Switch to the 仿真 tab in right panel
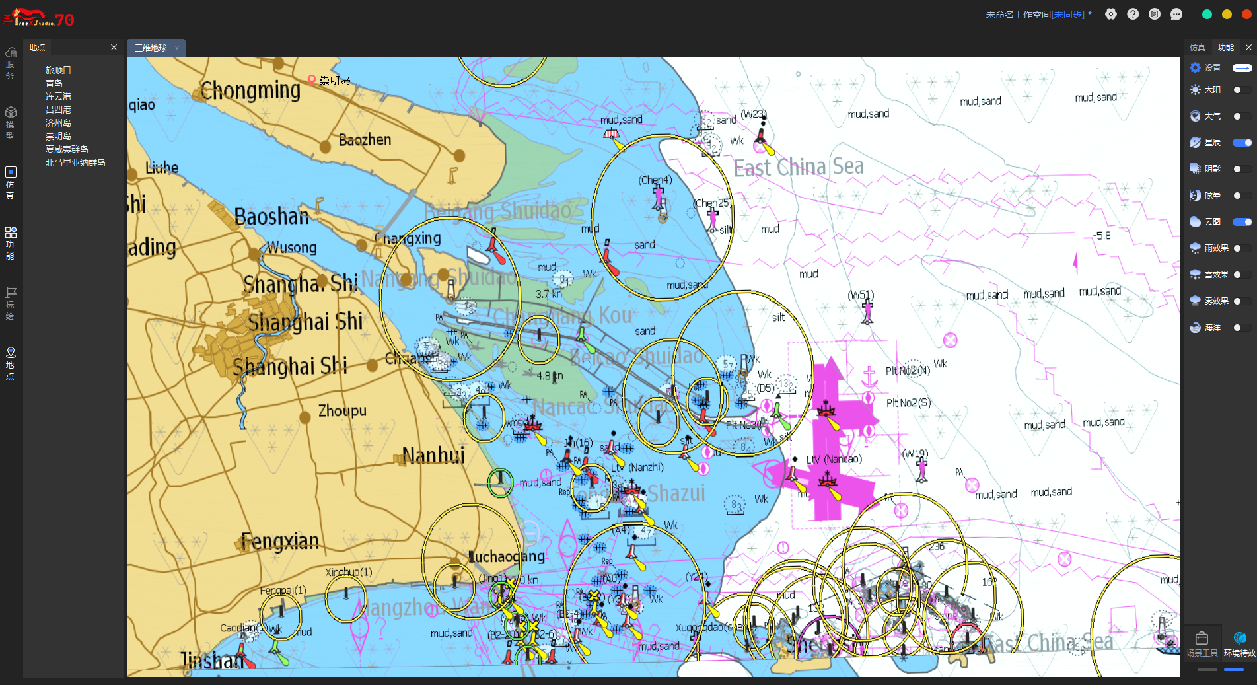 click(x=1198, y=48)
